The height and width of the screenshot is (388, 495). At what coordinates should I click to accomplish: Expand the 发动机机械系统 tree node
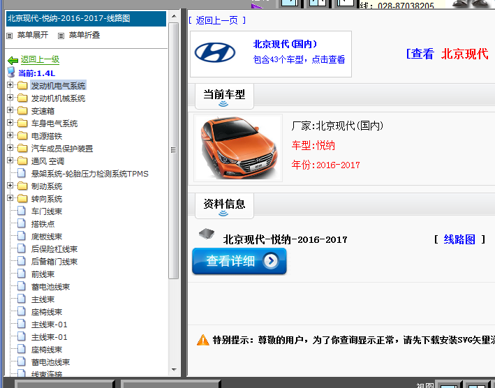(x=10, y=98)
